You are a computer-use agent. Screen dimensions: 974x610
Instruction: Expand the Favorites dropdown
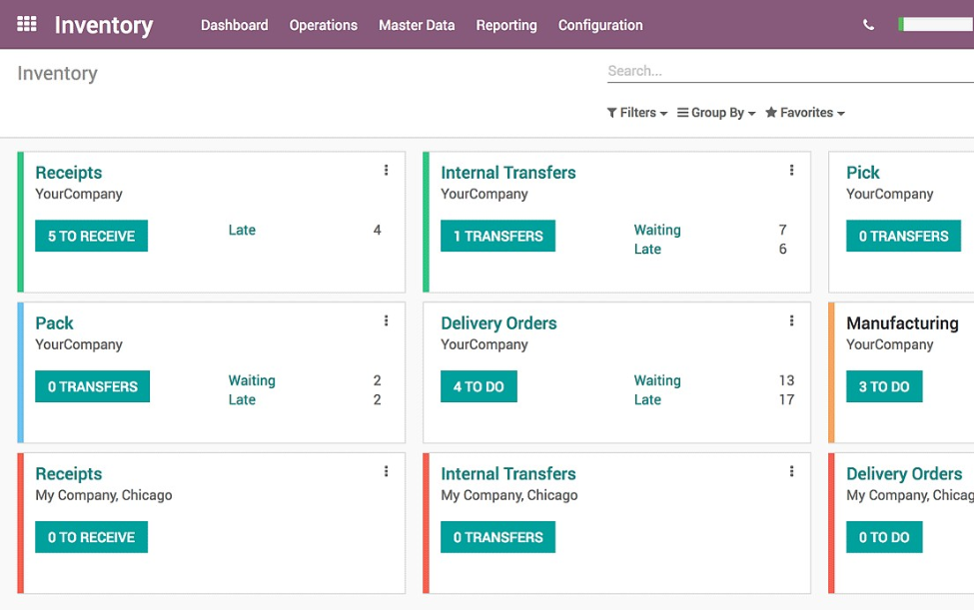(x=805, y=113)
